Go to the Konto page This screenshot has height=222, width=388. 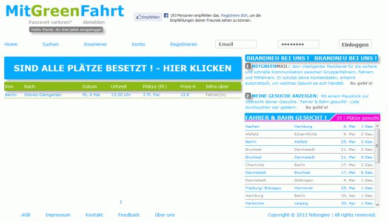tap(138, 44)
